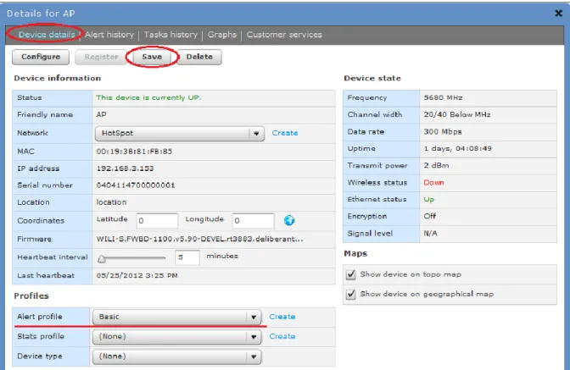Open the Network HotSpot dropdown
The height and width of the screenshot is (370, 570).
[180, 133]
